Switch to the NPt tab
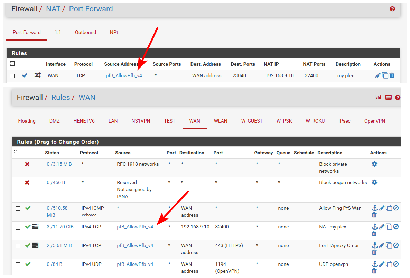 (114, 32)
